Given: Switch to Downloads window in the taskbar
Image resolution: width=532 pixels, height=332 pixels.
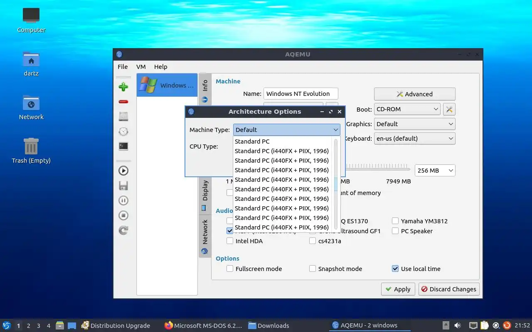Looking at the screenshot, I should click(x=269, y=325).
